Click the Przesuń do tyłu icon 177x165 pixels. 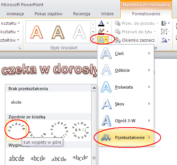point(118,32)
